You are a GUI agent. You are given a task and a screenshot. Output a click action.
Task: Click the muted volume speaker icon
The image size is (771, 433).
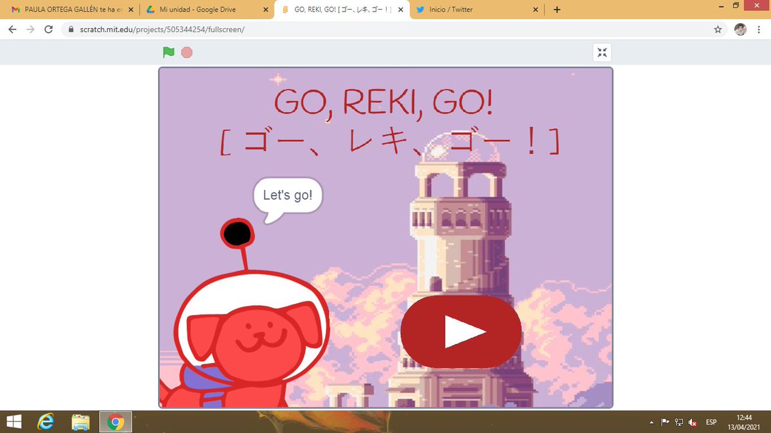[693, 422]
